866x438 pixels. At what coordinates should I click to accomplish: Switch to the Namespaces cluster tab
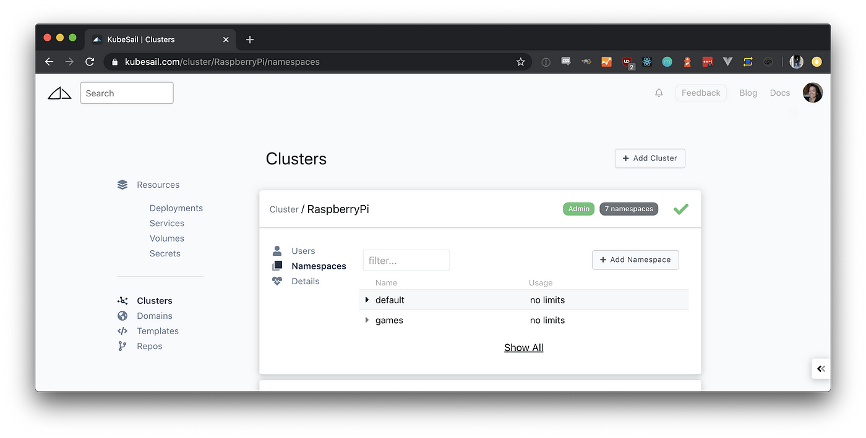(x=319, y=266)
